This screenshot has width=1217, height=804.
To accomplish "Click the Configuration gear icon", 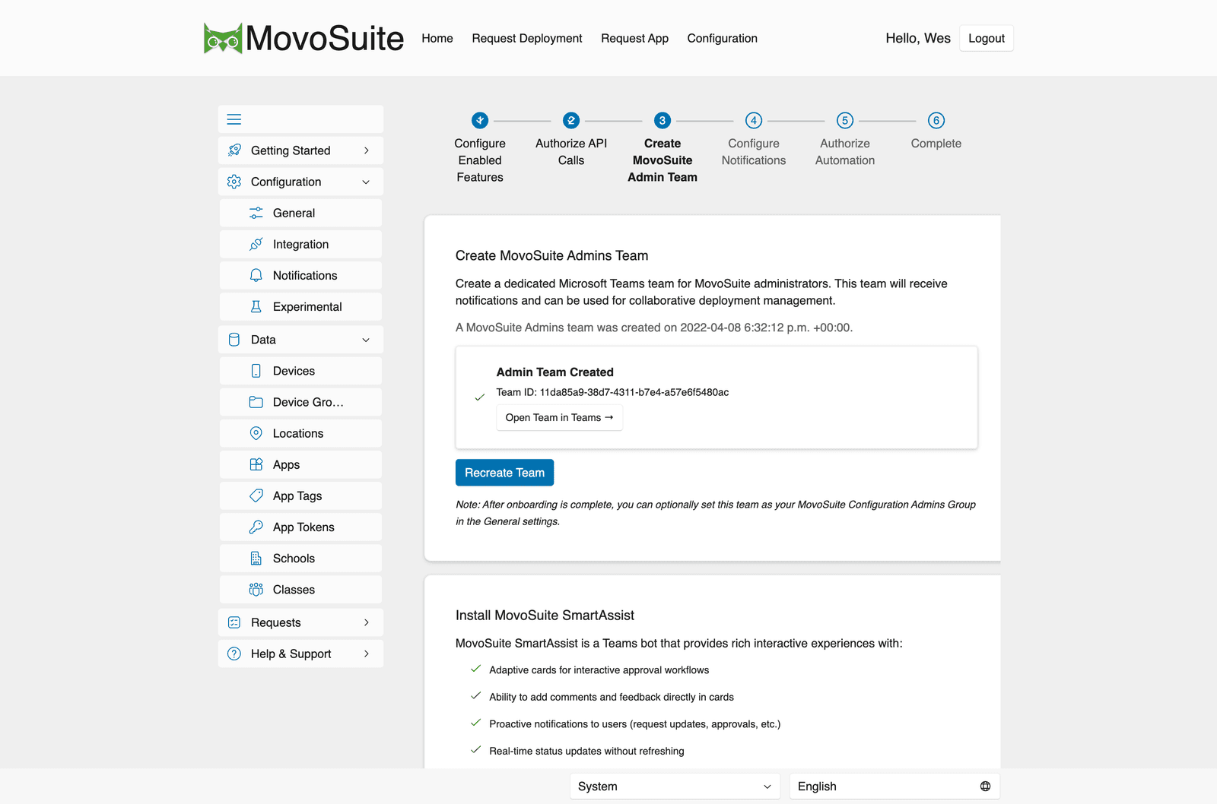I will coord(234,182).
